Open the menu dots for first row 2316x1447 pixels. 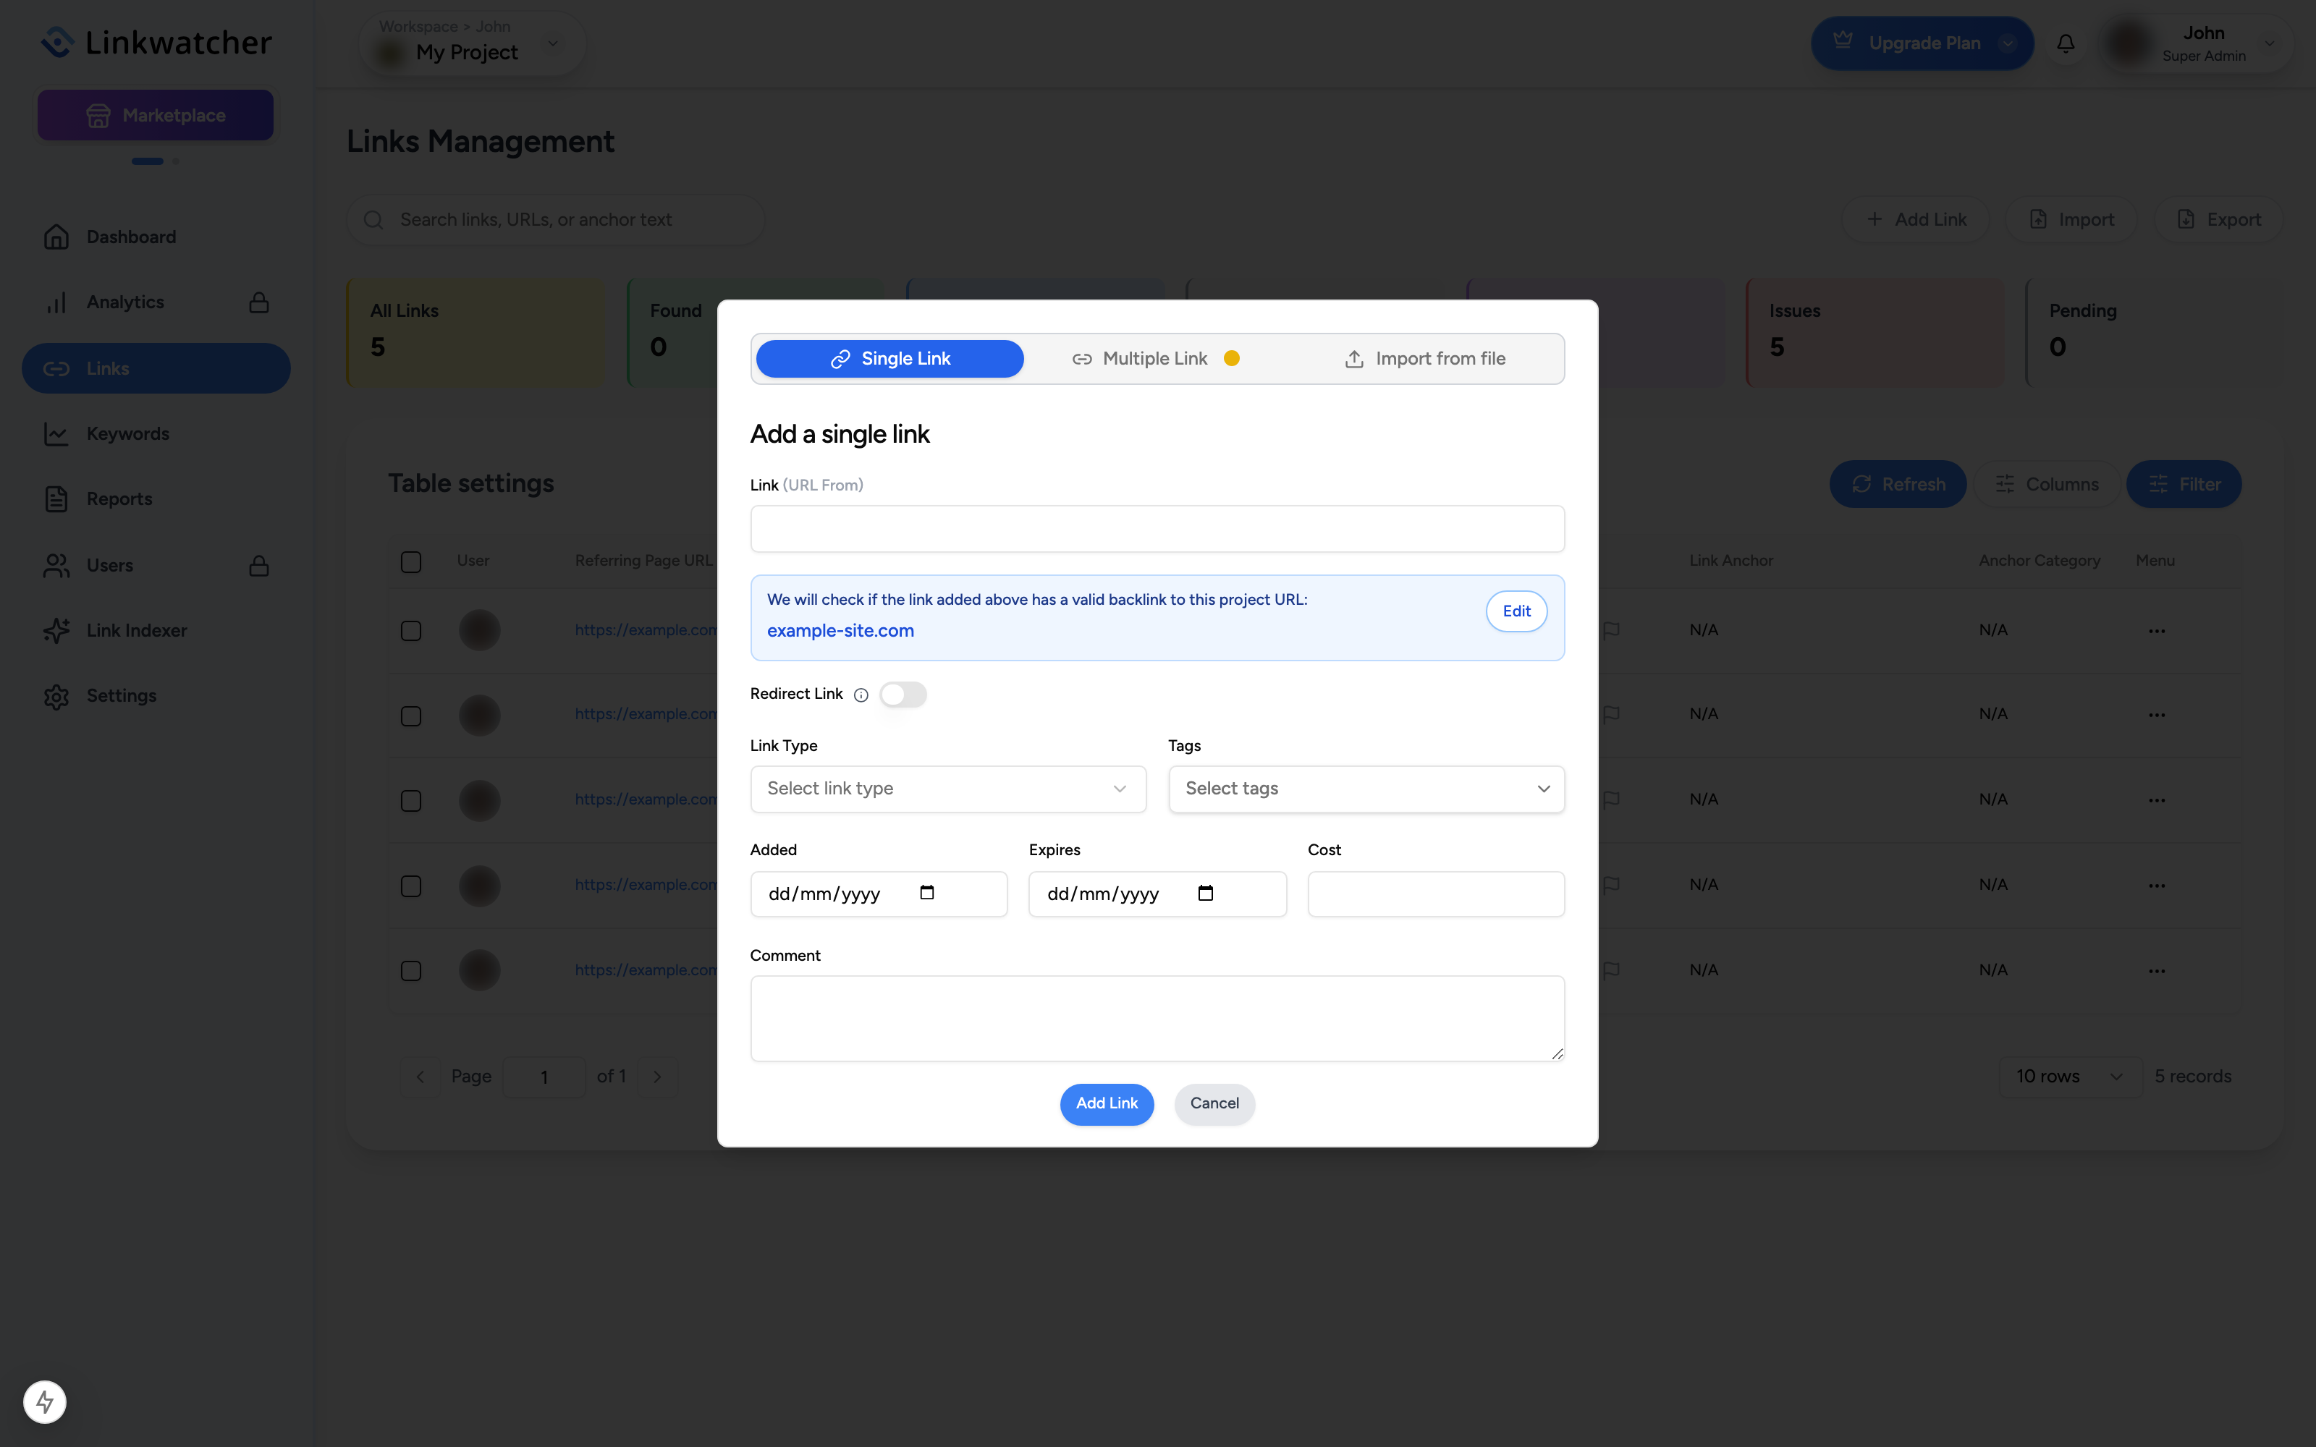pyautogui.click(x=2156, y=631)
